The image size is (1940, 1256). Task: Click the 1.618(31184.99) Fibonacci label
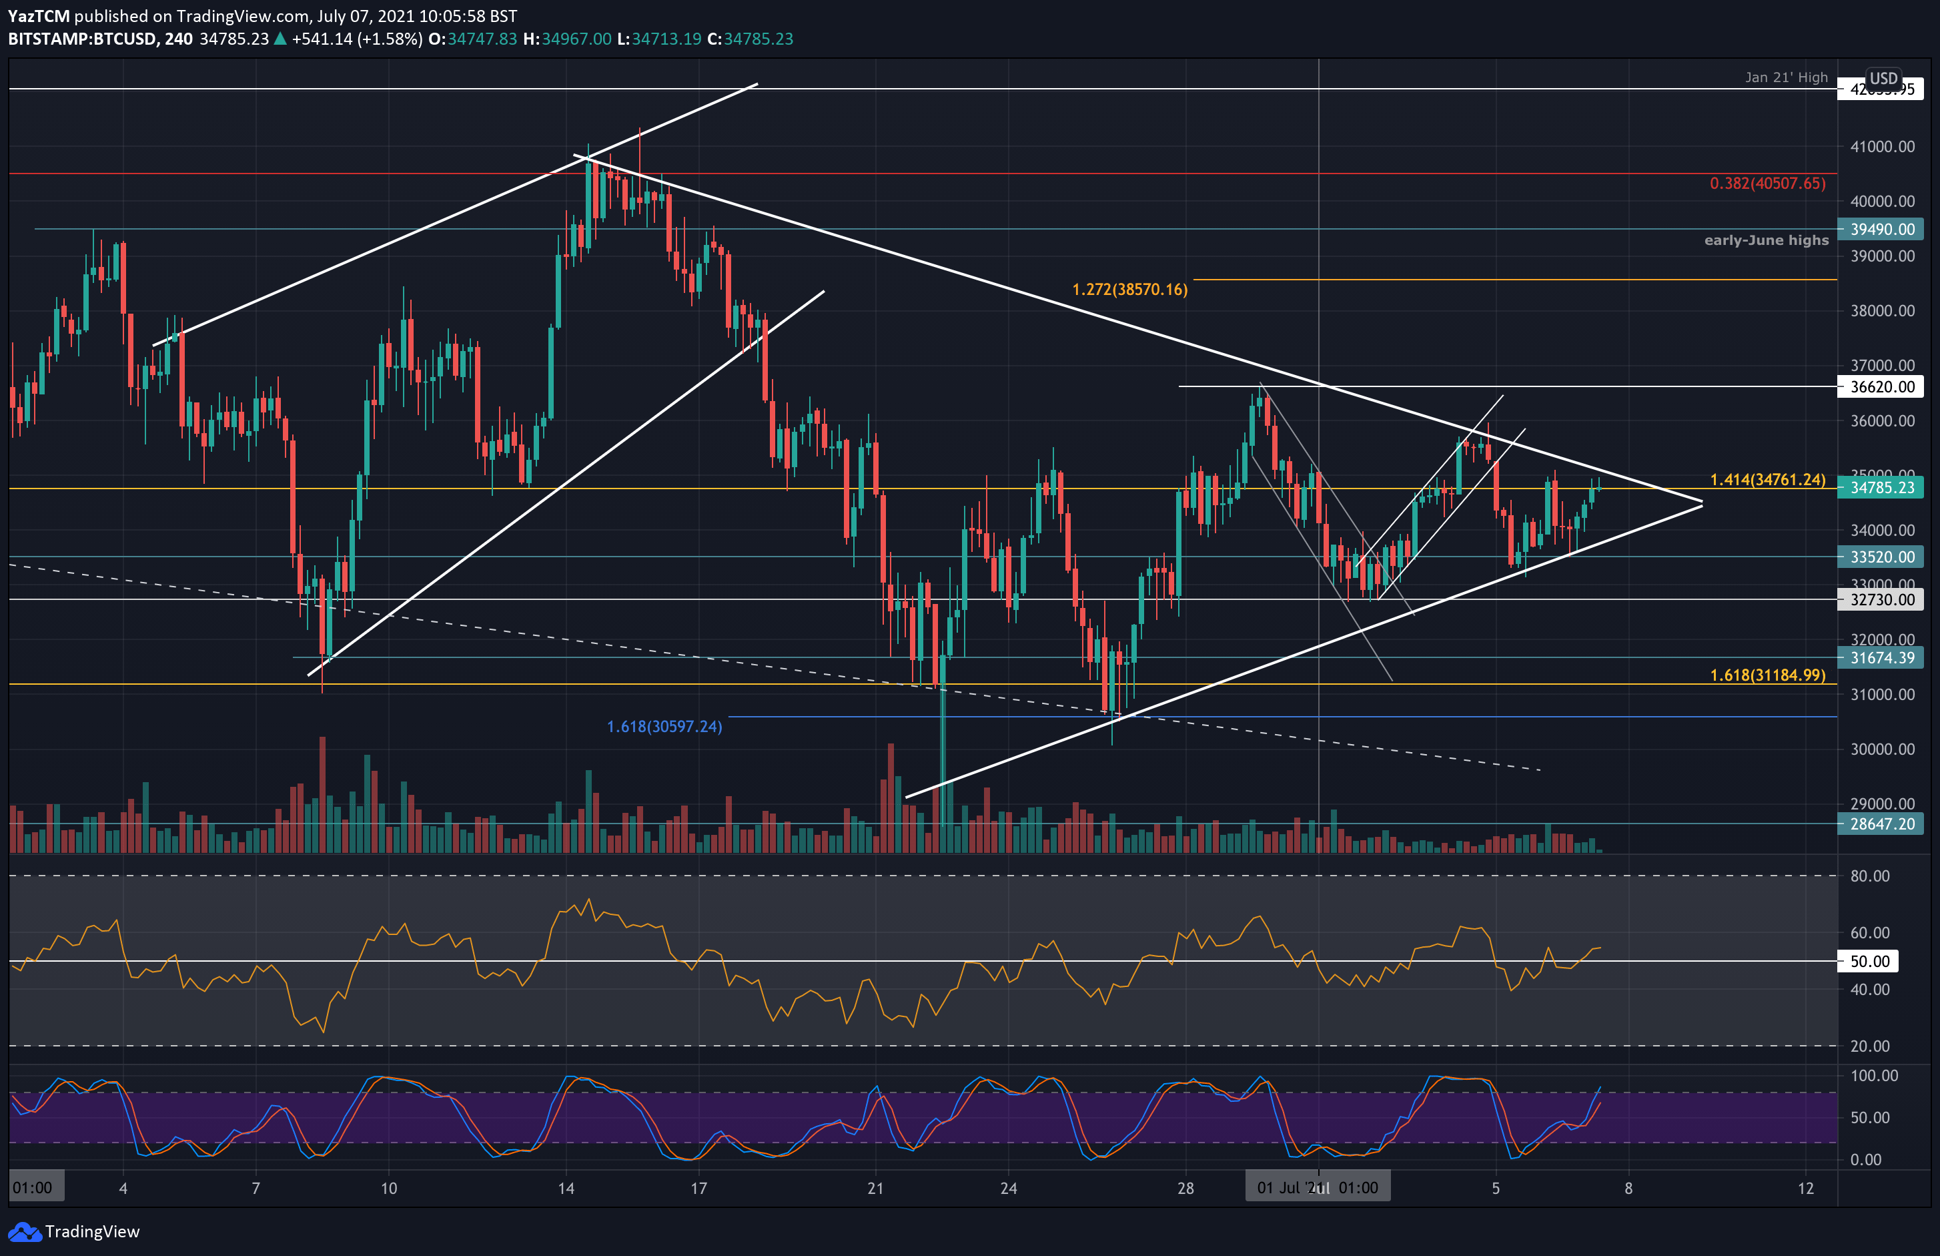coord(1767,675)
